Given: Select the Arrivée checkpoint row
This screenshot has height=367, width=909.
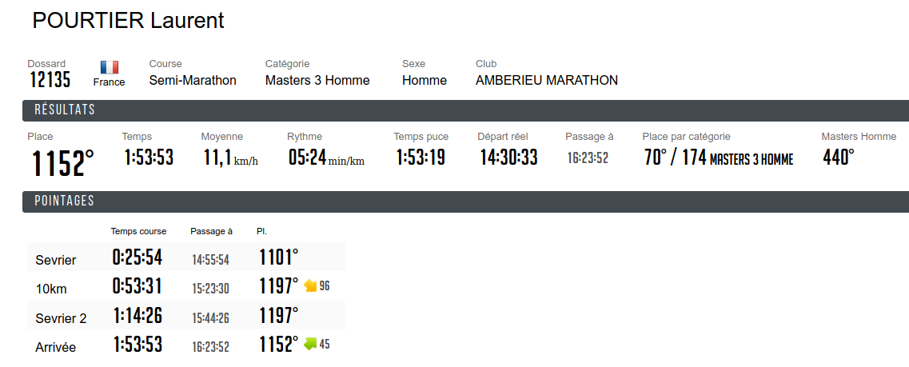Looking at the screenshot, I should [186, 344].
